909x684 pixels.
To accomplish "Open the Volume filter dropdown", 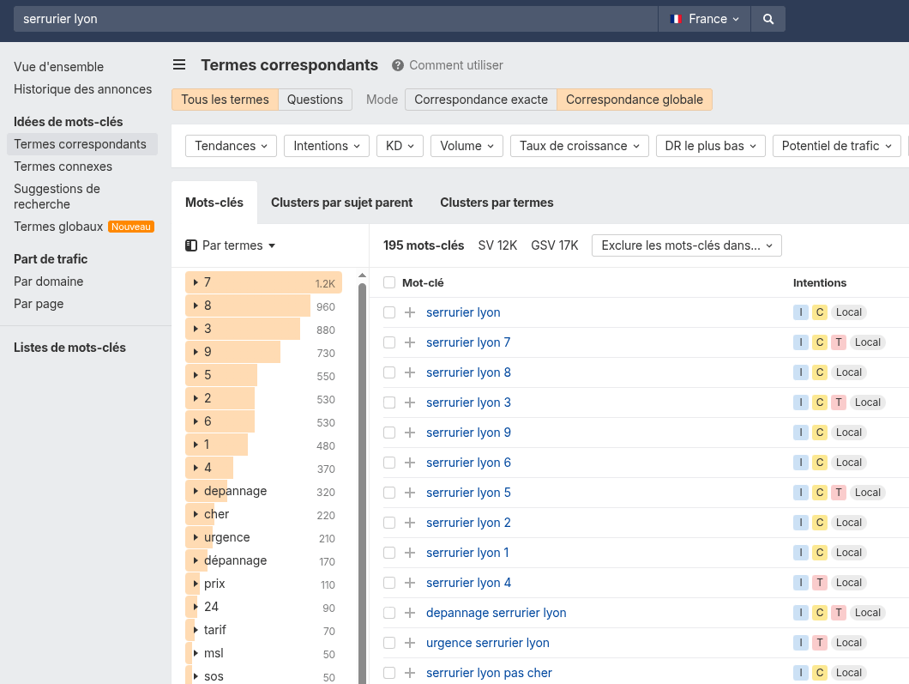I will tap(467, 145).
